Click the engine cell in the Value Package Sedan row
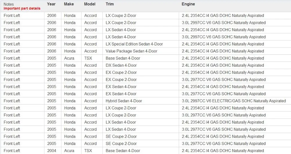Screen dimensions: 291x154 (223, 51)
